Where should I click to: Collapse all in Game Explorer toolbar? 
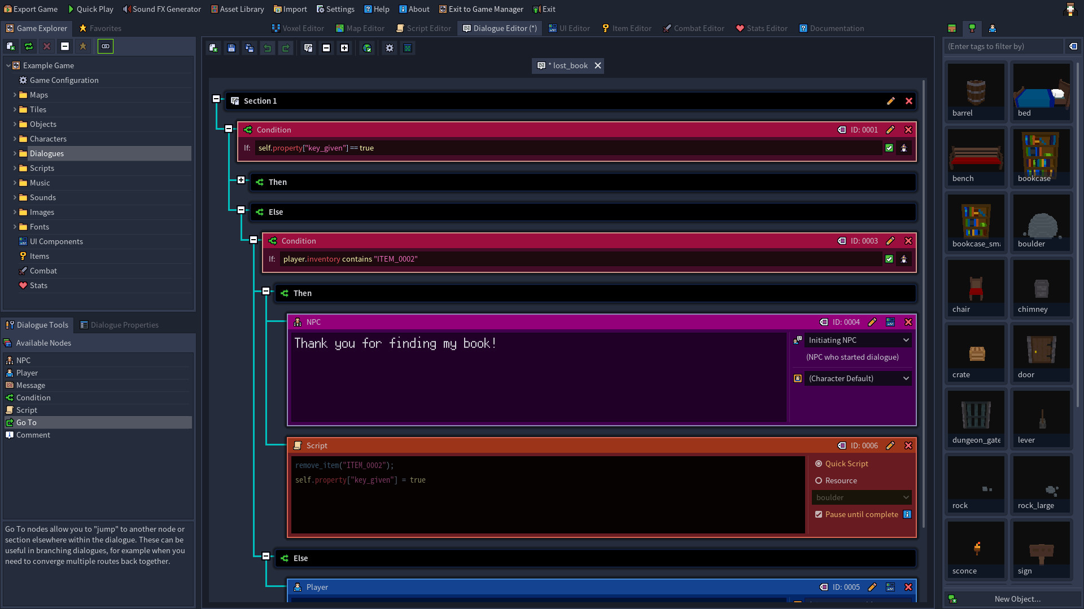click(65, 46)
